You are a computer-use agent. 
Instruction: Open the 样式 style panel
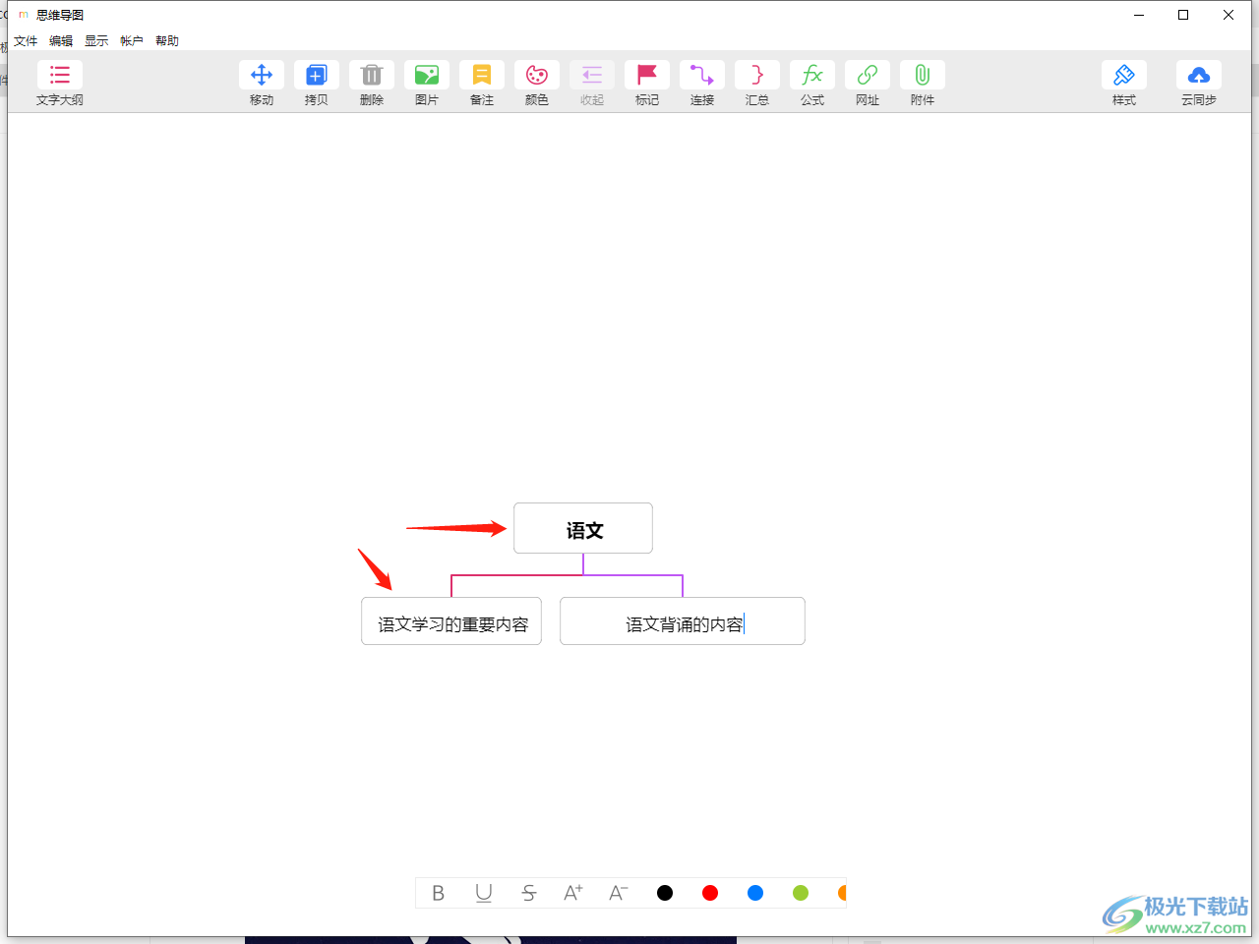(1124, 84)
